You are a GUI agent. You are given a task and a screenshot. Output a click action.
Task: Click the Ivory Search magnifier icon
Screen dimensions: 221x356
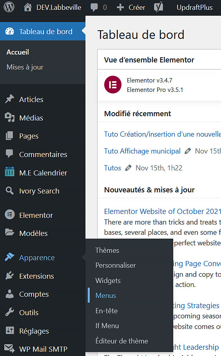[9, 190]
